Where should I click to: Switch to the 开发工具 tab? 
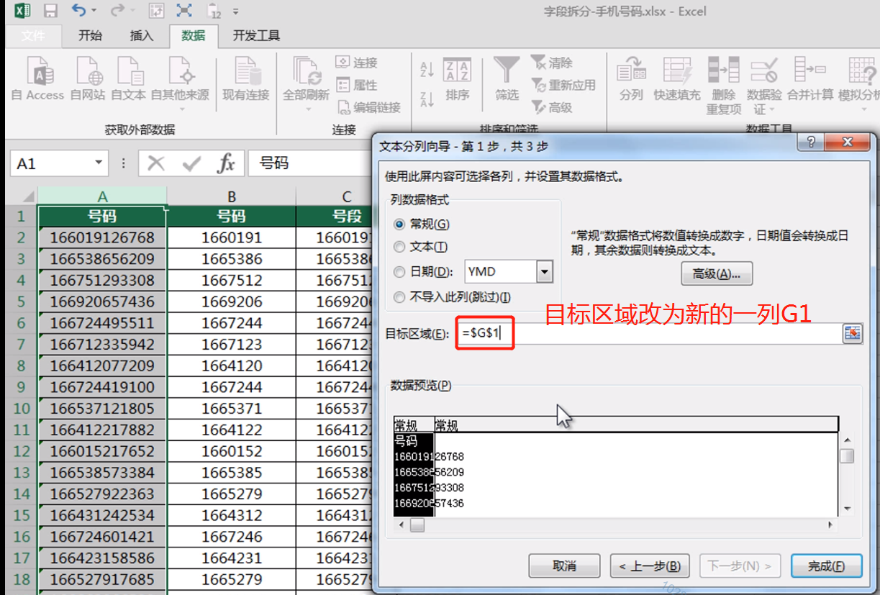tap(256, 36)
